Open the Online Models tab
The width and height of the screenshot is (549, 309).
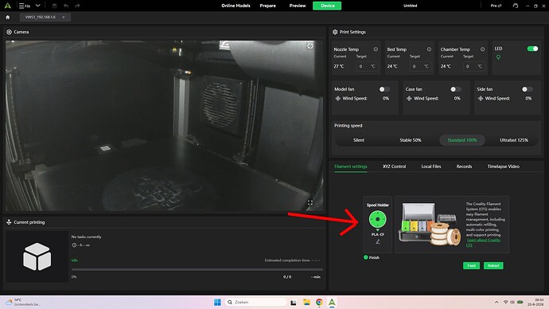point(236,6)
